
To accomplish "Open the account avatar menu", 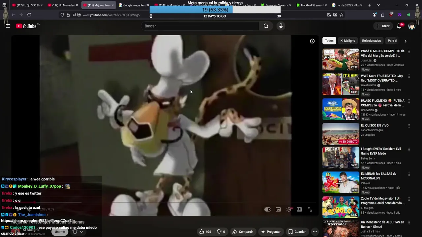I will [x=412, y=26].
